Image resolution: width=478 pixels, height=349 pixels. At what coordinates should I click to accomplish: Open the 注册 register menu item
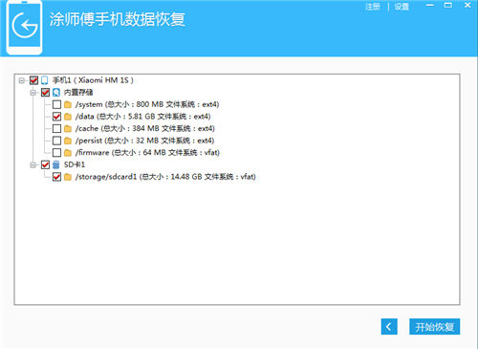(373, 7)
